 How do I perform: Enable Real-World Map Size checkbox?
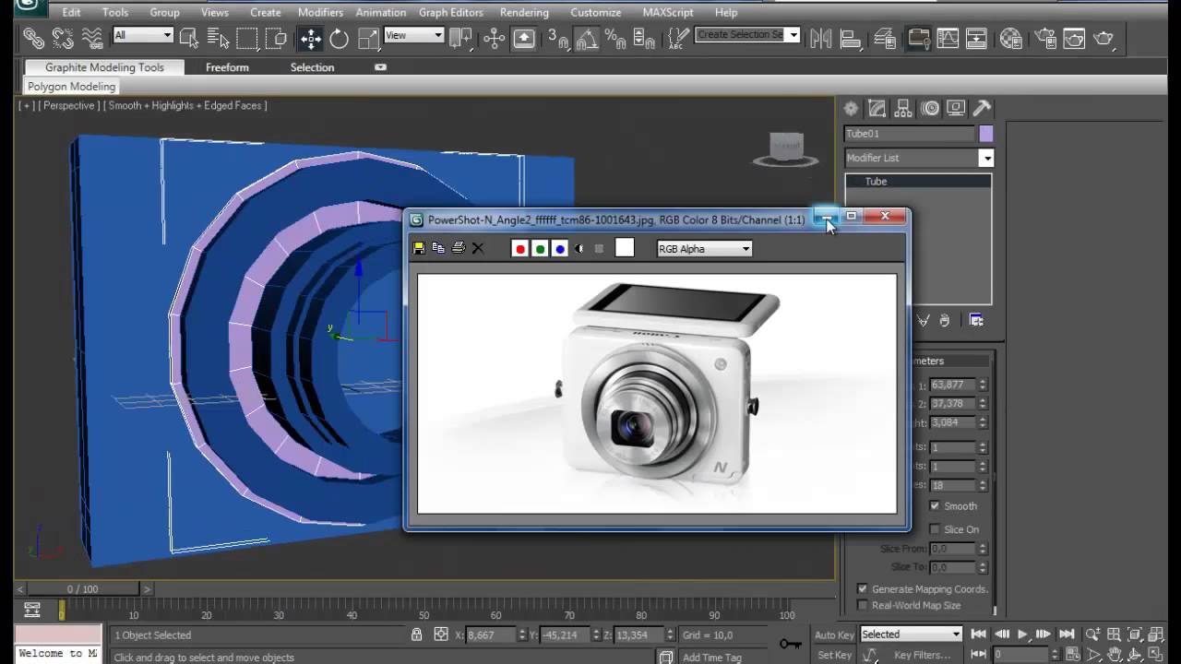(x=863, y=605)
